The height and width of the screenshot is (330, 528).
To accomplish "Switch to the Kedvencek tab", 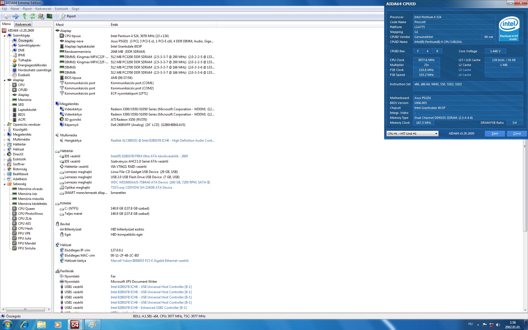I will (23, 24).
